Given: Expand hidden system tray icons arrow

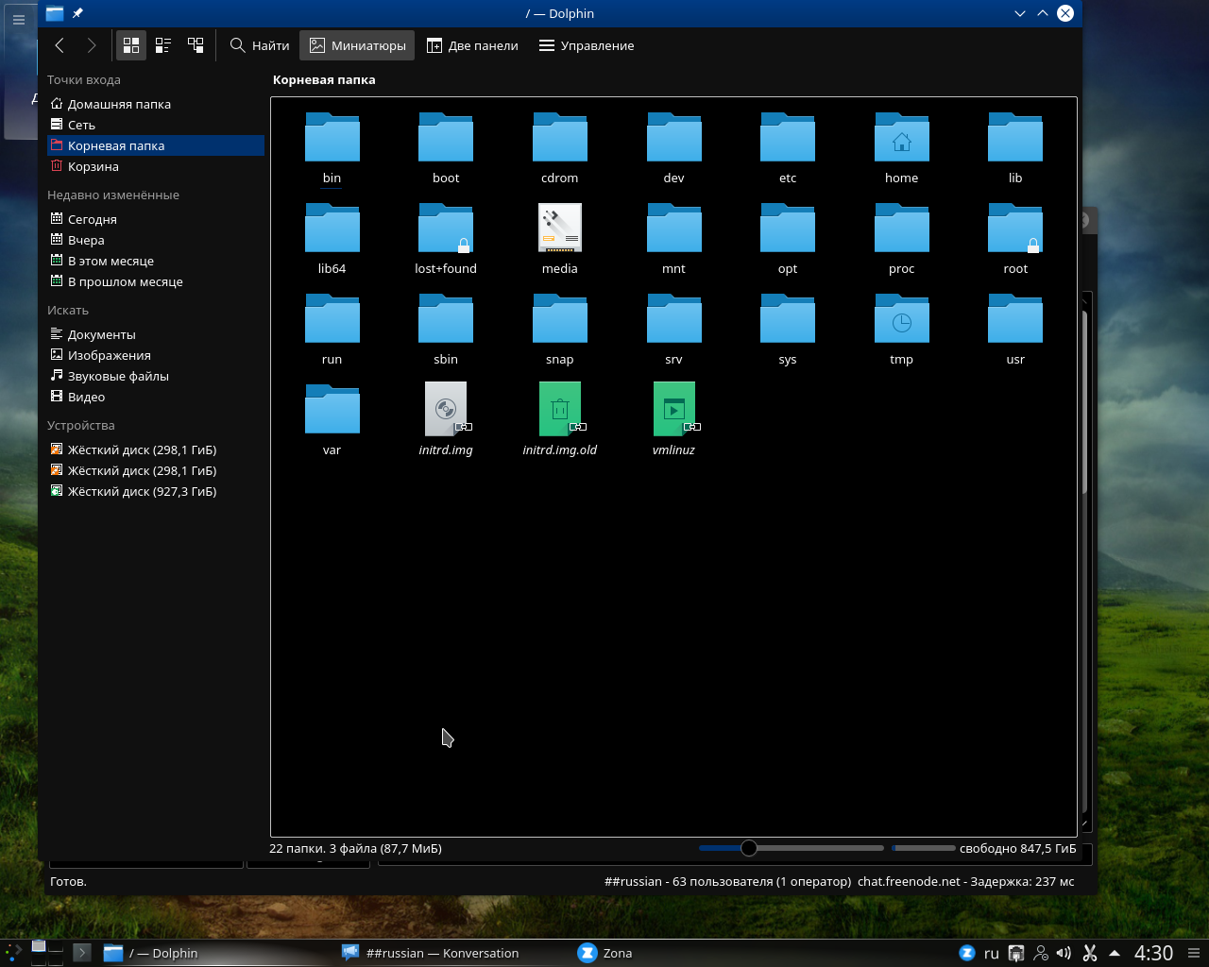Looking at the screenshot, I should [x=1115, y=953].
